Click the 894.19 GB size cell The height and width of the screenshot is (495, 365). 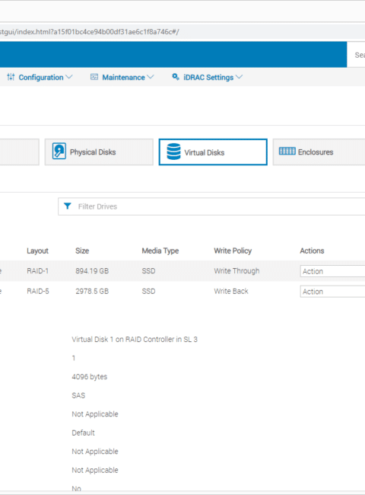(92, 271)
